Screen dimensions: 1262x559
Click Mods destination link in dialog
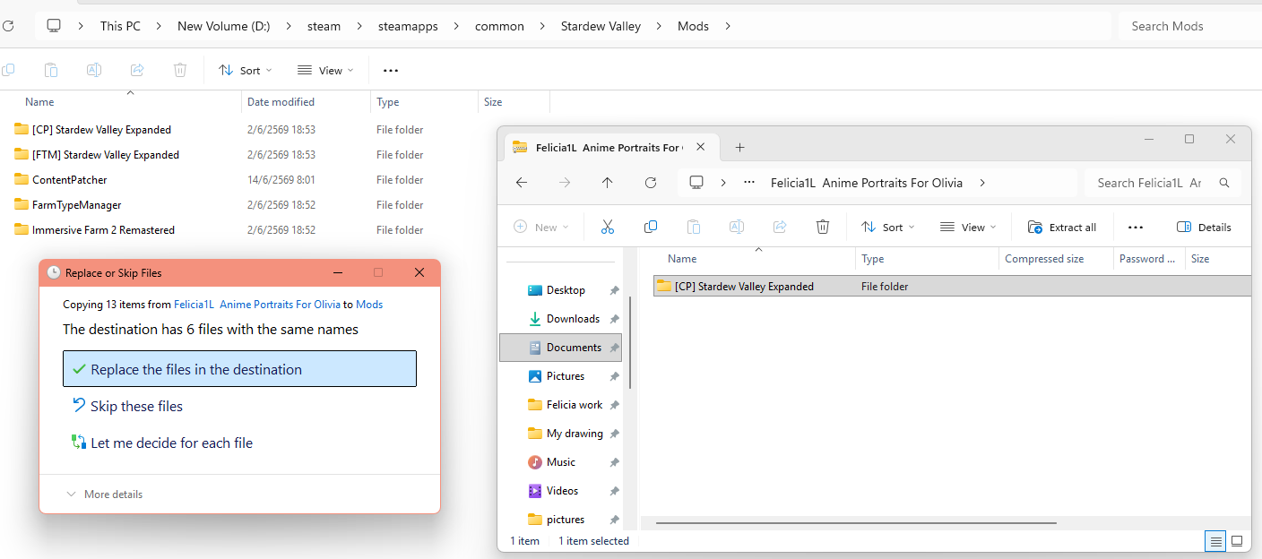[x=369, y=305]
